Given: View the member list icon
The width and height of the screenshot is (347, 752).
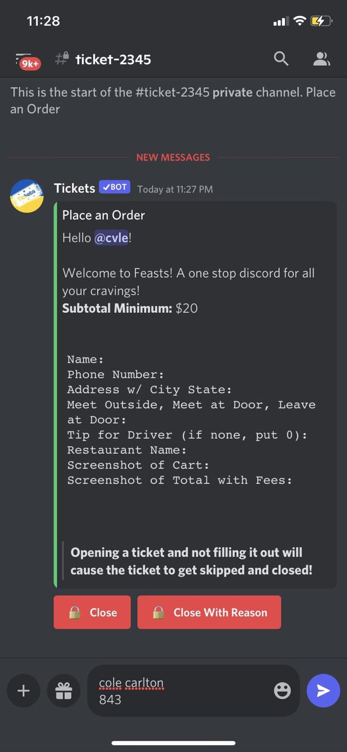Looking at the screenshot, I should [x=322, y=59].
